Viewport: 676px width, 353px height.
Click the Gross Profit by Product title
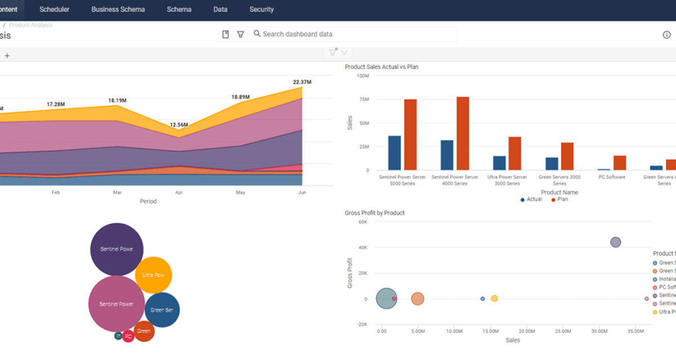click(375, 213)
